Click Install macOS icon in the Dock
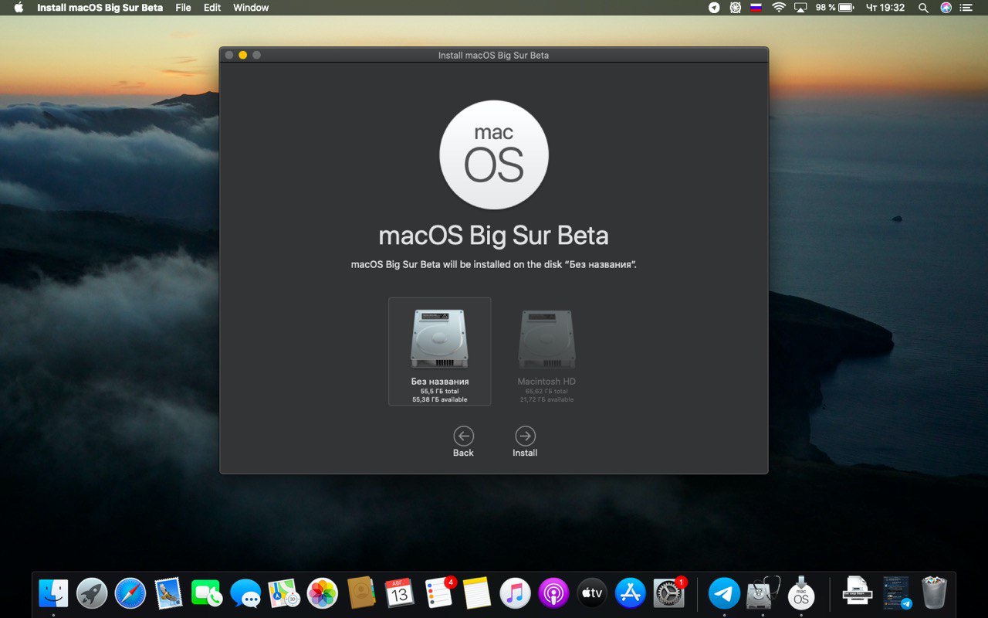The height and width of the screenshot is (618, 988). 801,593
